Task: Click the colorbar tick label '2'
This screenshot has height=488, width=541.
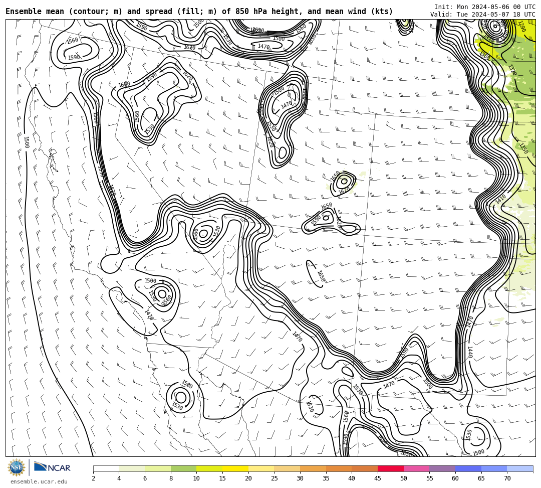Action: coord(93,478)
